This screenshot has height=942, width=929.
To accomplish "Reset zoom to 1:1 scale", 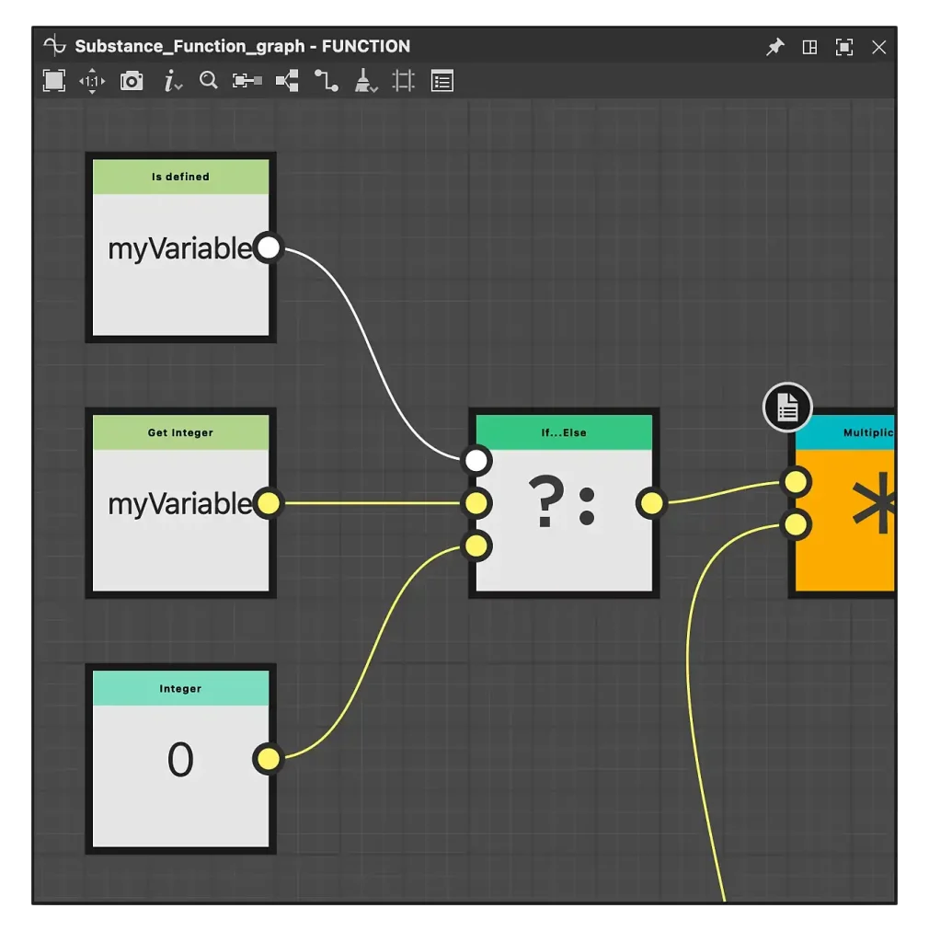I will click(x=92, y=82).
